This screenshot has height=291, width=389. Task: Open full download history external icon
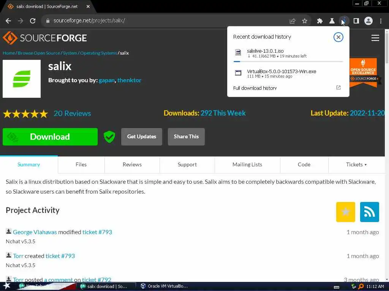[338, 88]
